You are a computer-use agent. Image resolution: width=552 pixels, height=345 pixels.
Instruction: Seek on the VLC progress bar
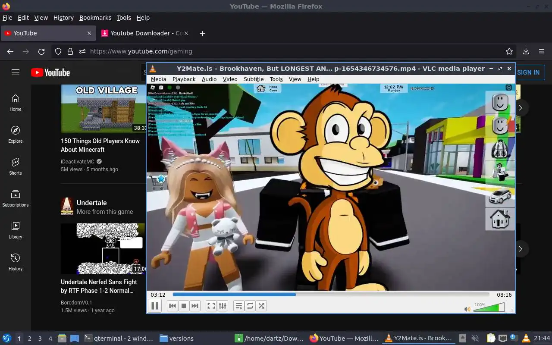click(x=331, y=295)
